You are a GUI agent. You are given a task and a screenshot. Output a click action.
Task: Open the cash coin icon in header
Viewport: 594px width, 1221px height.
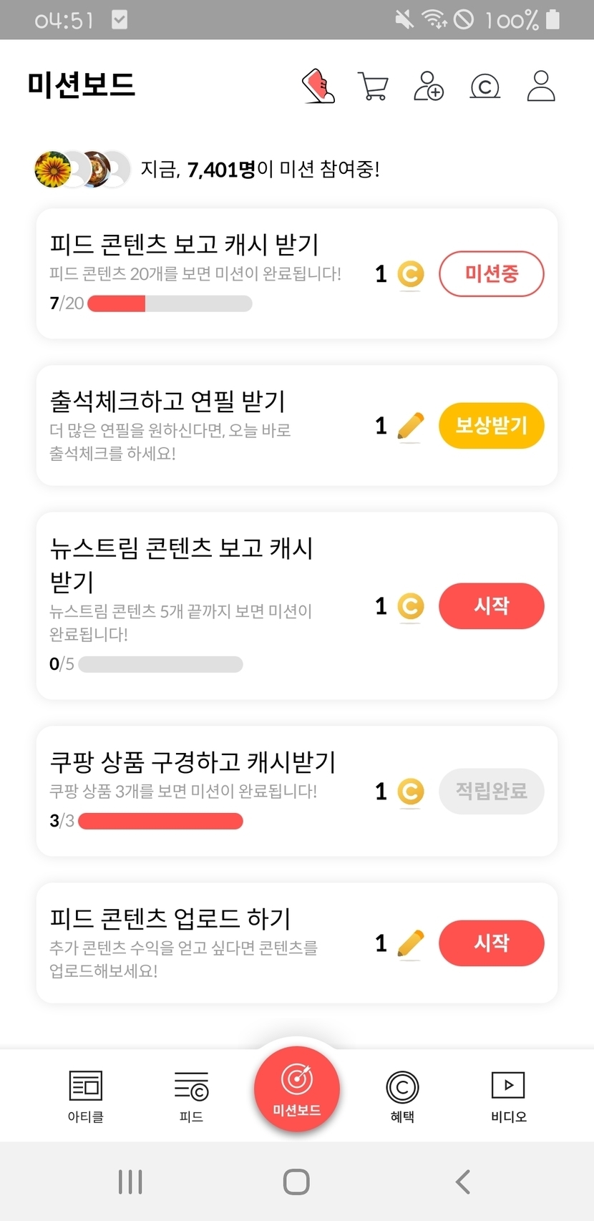(485, 87)
